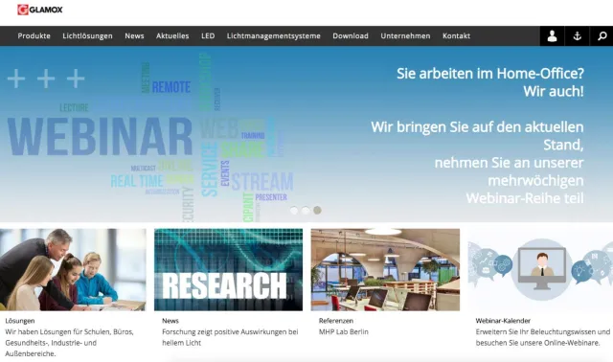
Task: Open the Kontakt page
Action: 456,36
